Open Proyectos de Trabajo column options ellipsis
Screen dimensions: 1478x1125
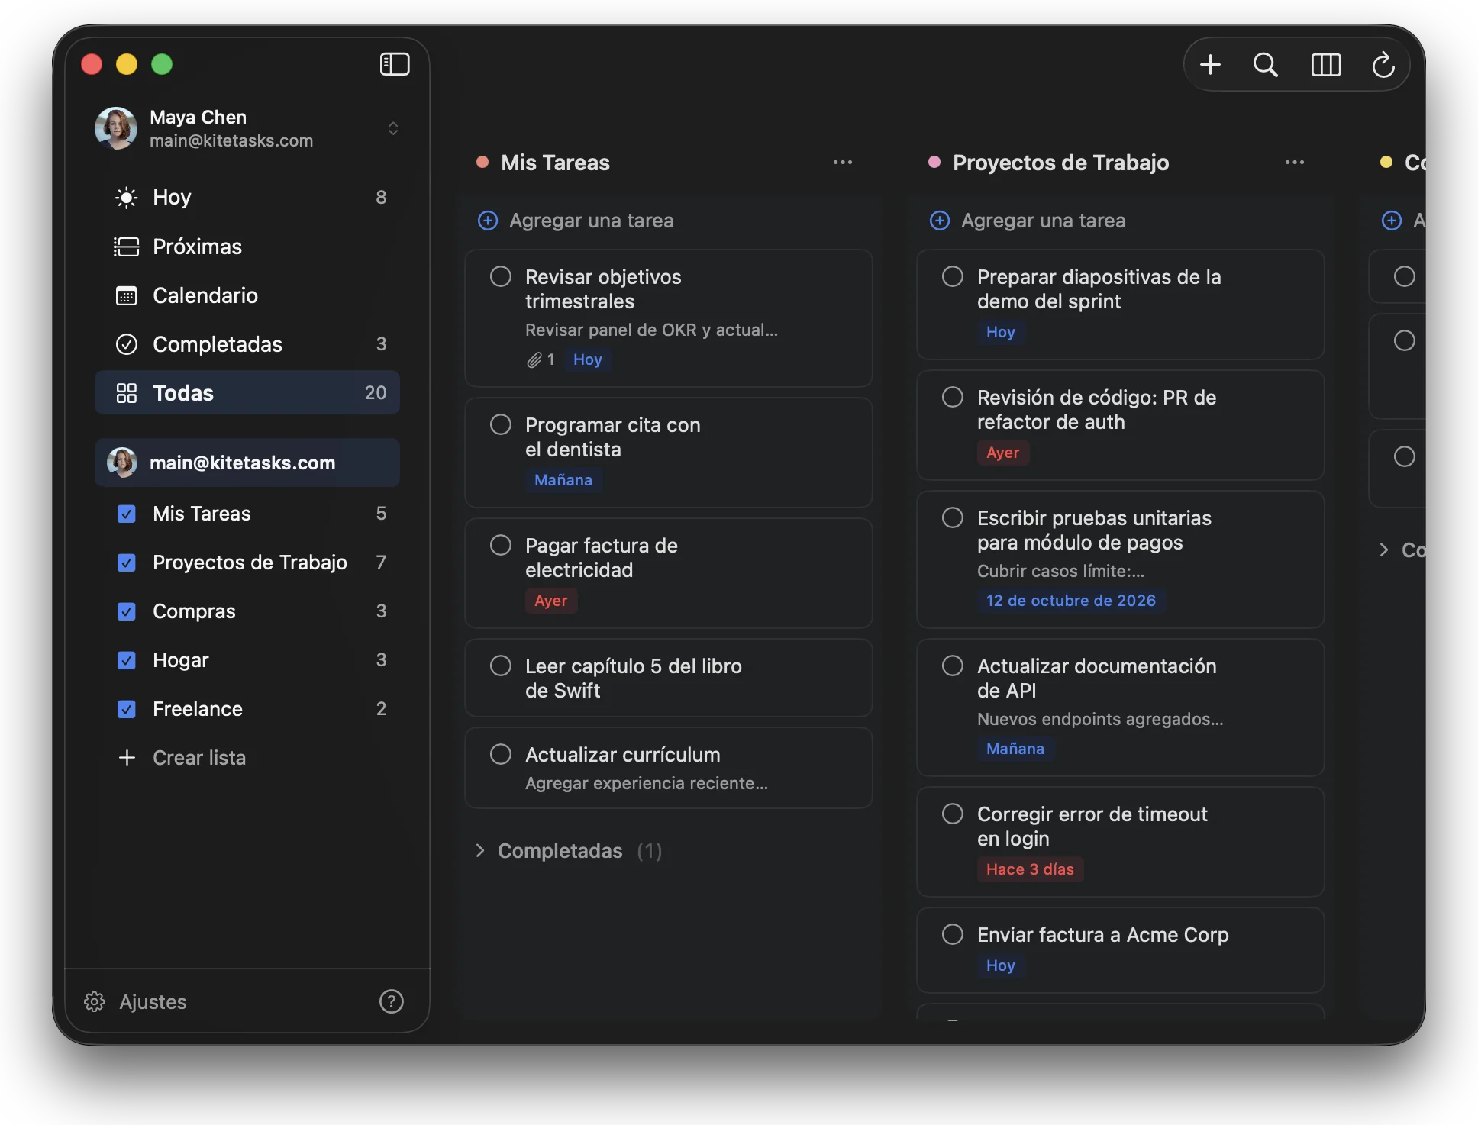tap(1295, 163)
